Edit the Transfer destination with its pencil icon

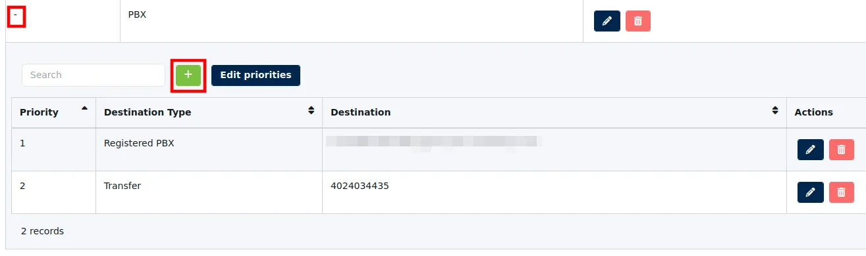[811, 192]
